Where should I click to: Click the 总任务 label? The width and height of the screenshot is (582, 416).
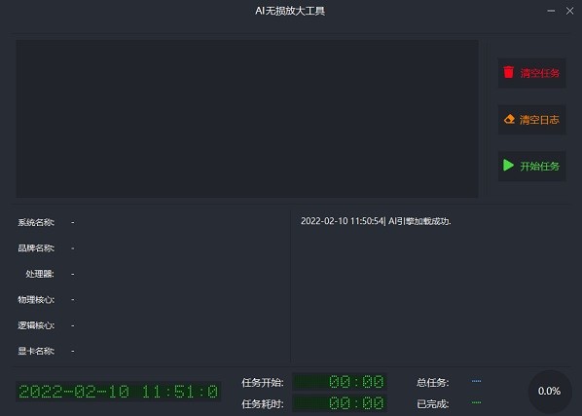(x=433, y=383)
